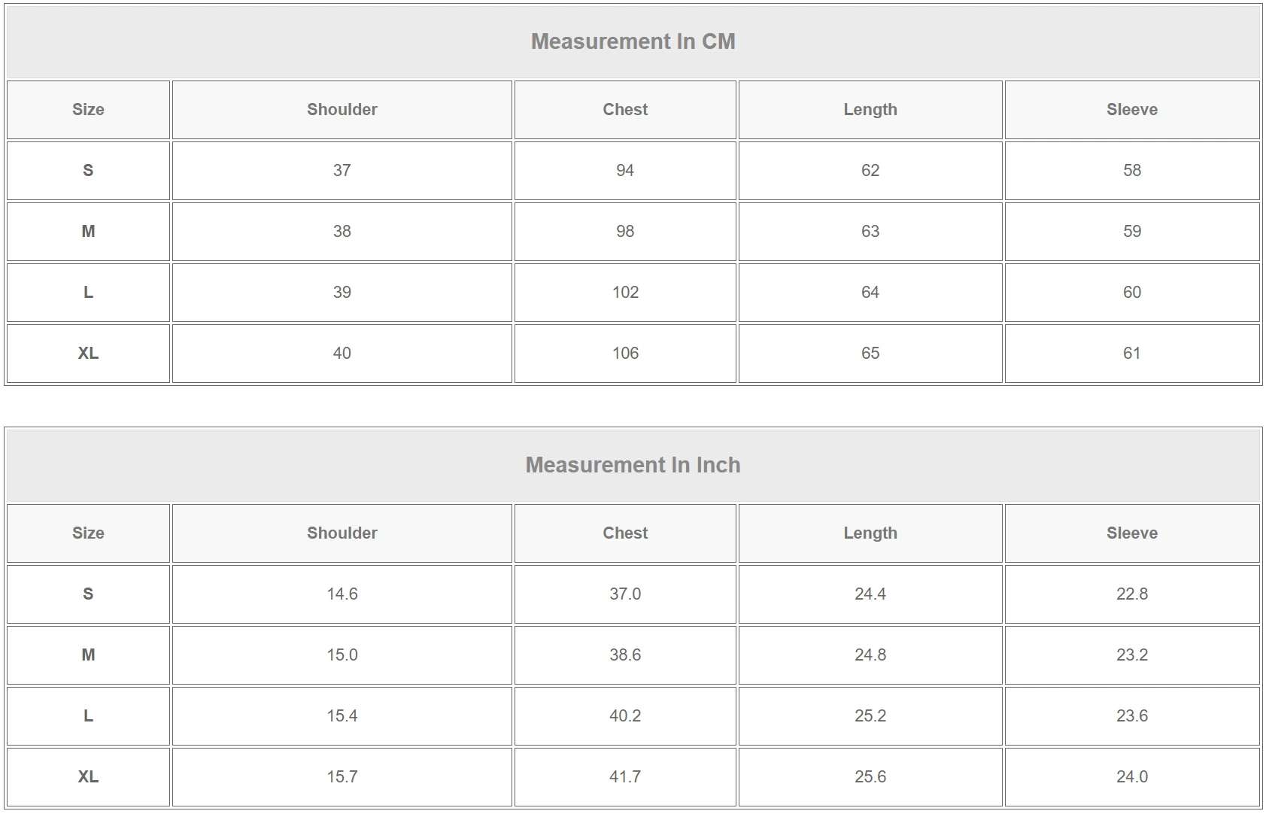Click the Length header in the Inch table

[870, 533]
